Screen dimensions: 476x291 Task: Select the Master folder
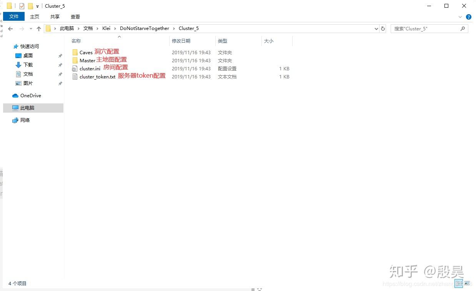pos(87,60)
